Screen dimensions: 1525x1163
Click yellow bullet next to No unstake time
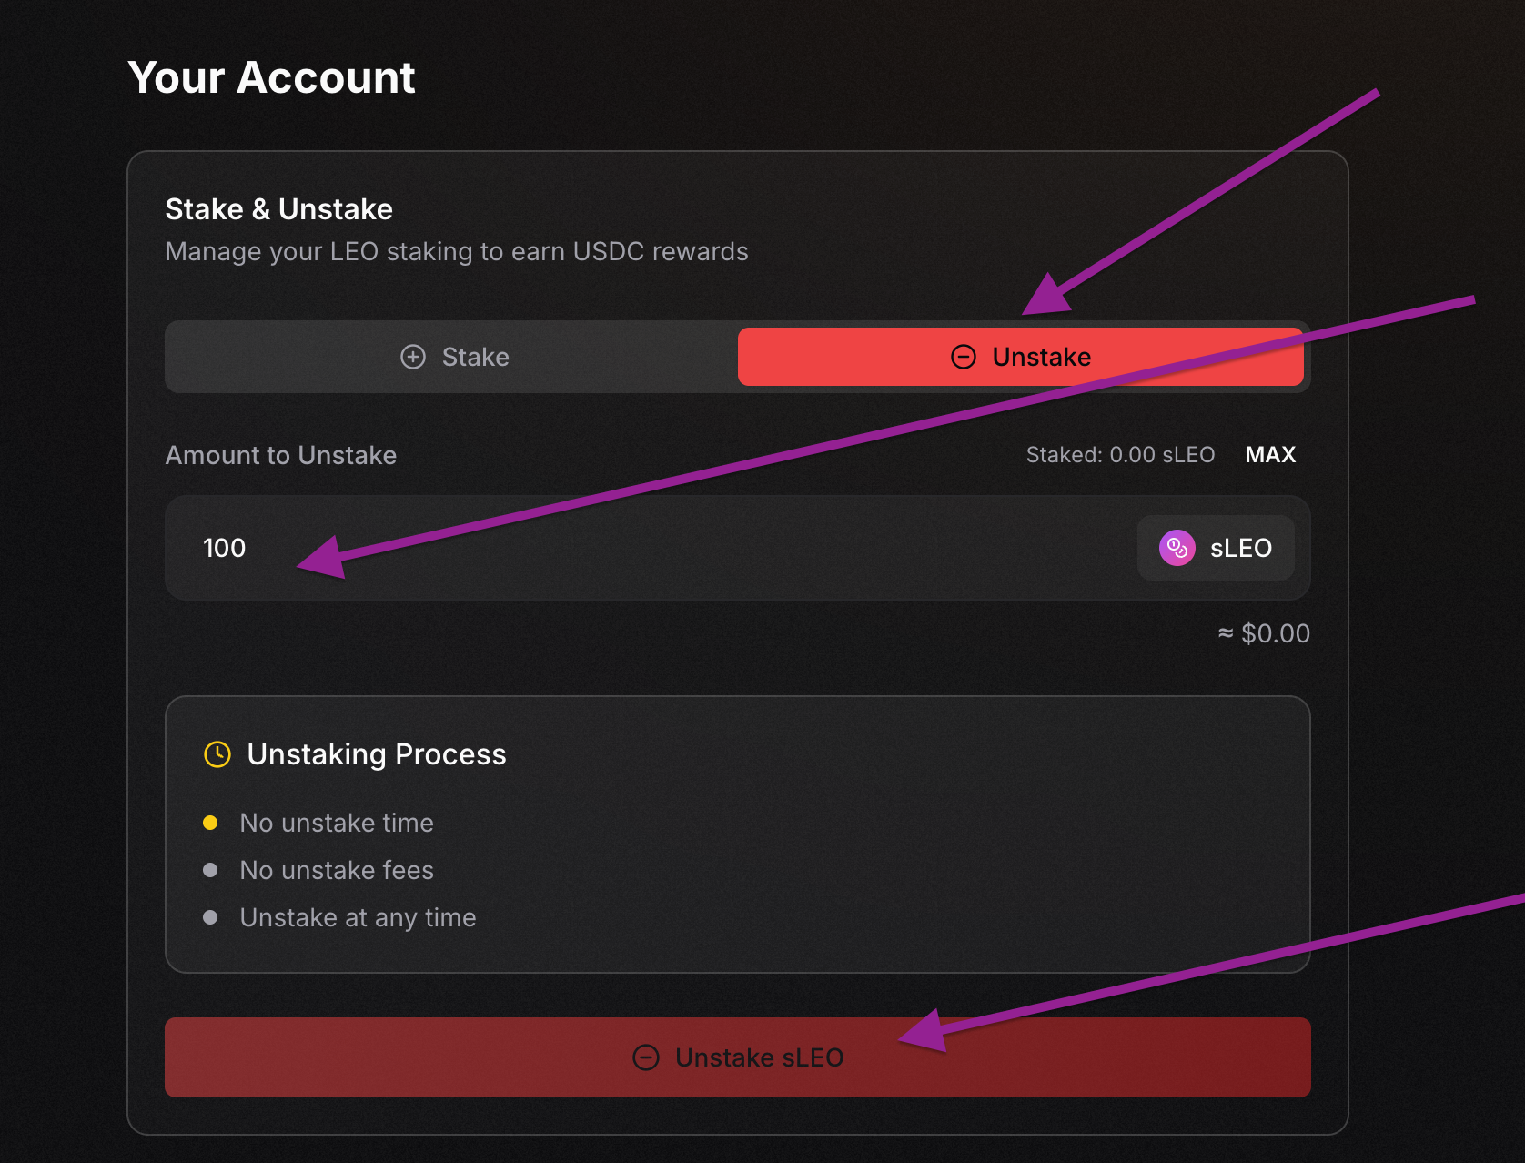pyautogui.click(x=210, y=823)
